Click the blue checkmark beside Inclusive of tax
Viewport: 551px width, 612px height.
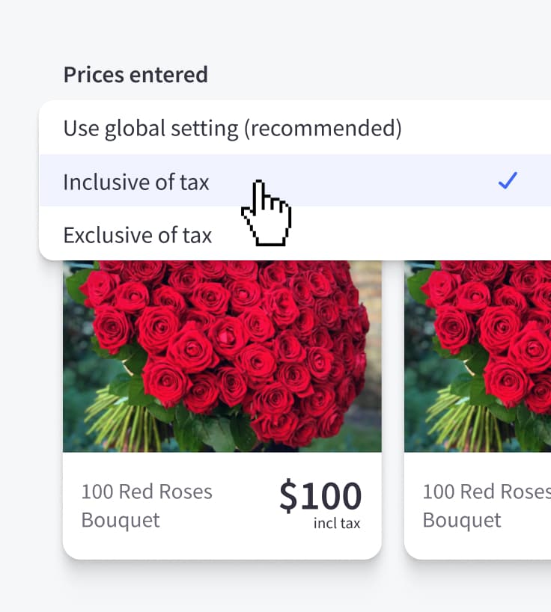point(508,180)
